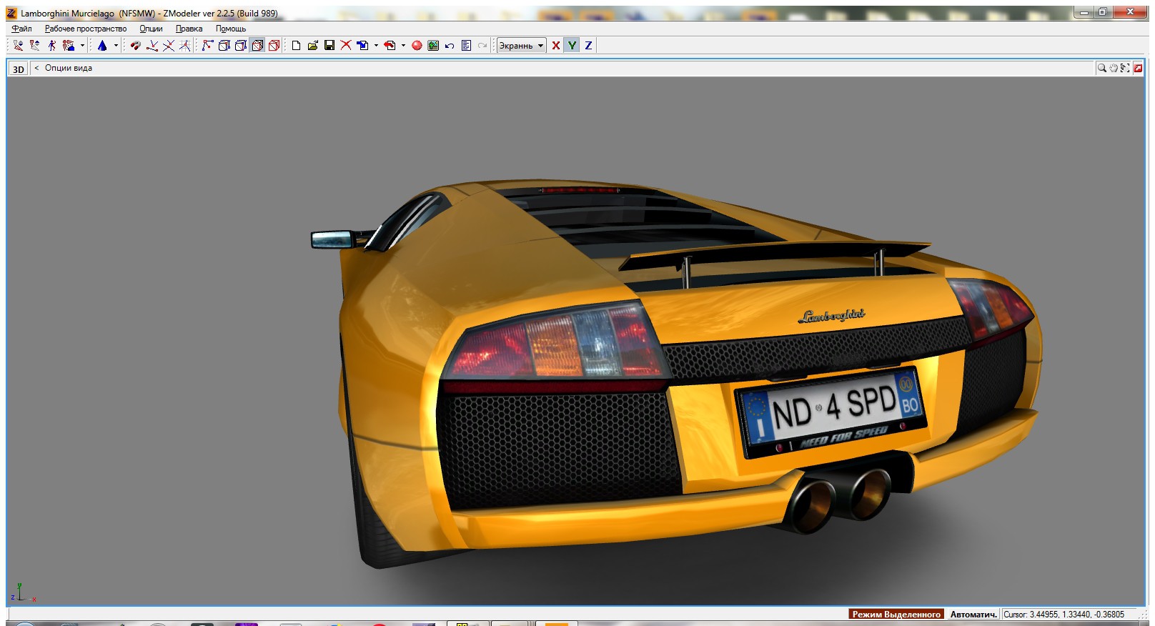Open materials editor red sphere icon
Image resolution: width=1155 pixels, height=626 pixels.
point(417,45)
